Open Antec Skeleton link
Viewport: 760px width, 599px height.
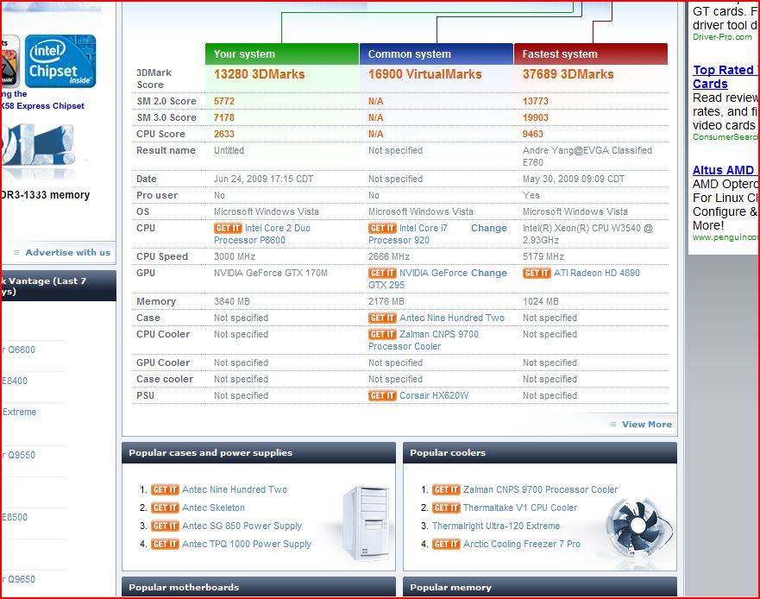tap(213, 508)
